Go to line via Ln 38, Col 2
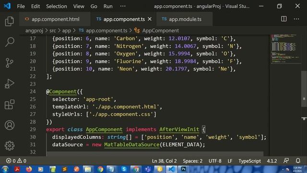The width and height of the screenshot is (307, 173). tap(164, 161)
